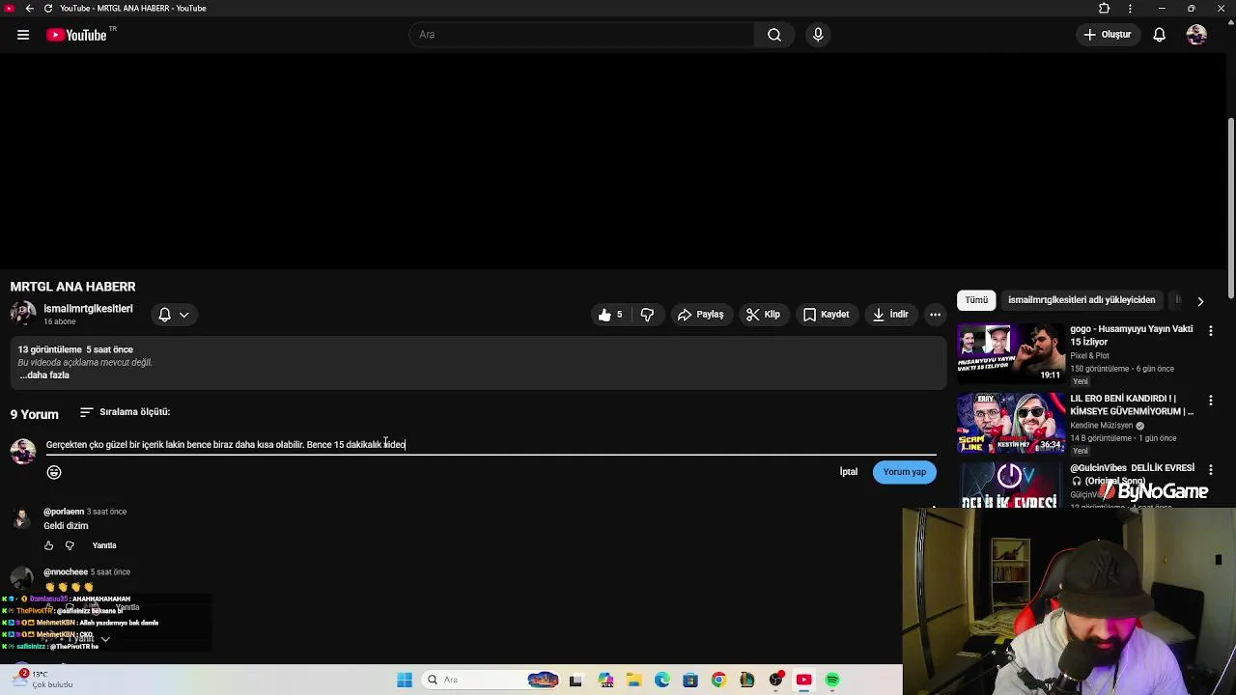Open browser three-dot menu in title bar
This screenshot has height=695, width=1236.
tap(1130, 9)
